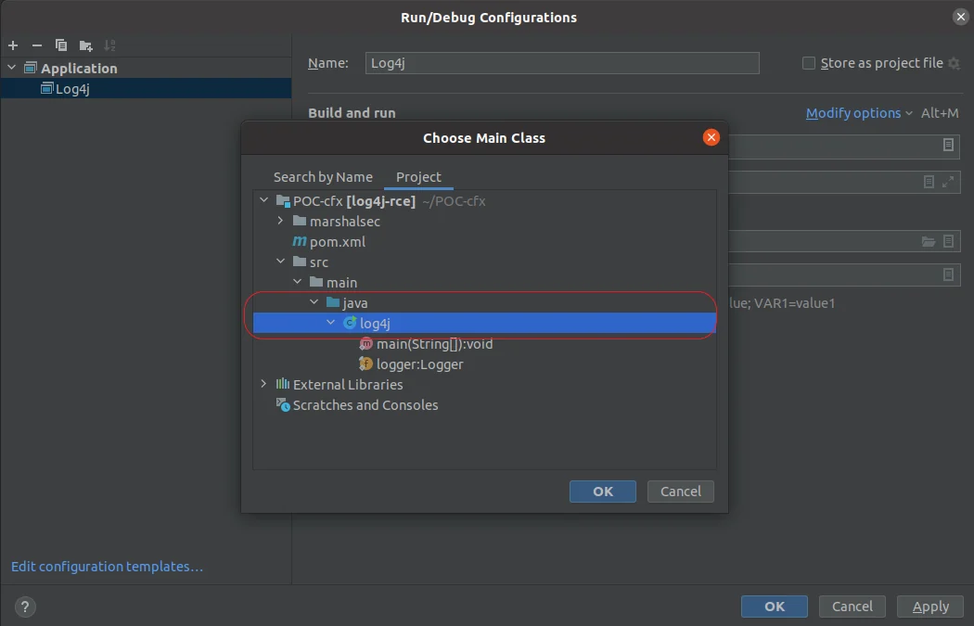This screenshot has width=974, height=626.
Task: Click the log4j class icon
Action: [350, 323]
